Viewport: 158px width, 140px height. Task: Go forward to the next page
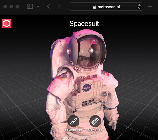point(59,7)
